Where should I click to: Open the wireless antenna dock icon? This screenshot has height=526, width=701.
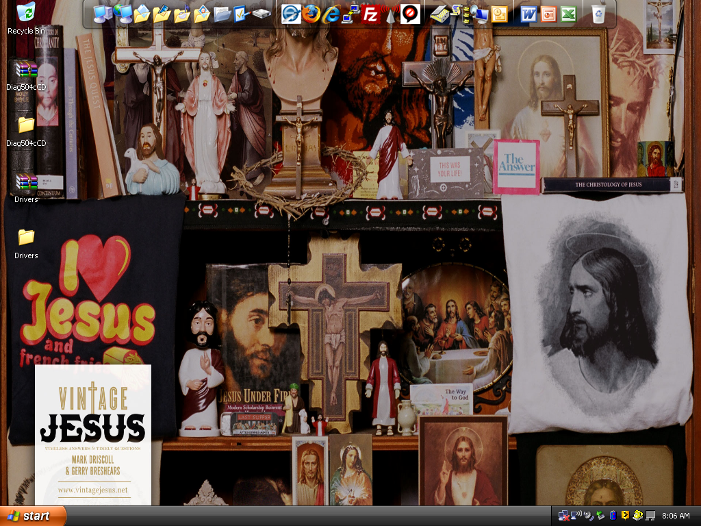(x=391, y=14)
